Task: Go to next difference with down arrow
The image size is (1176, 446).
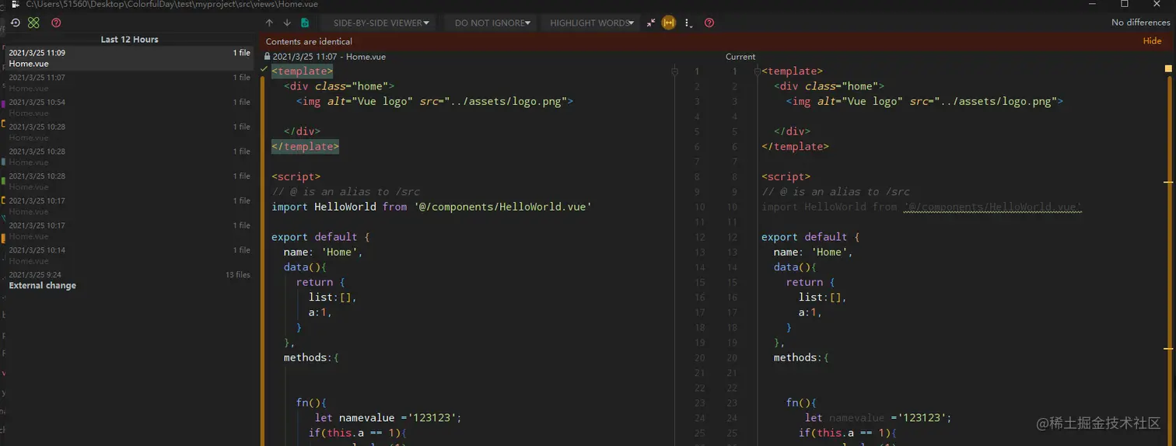Action: click(x=287, y=23)
